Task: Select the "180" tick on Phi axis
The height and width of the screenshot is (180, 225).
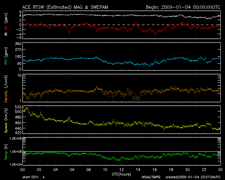Action: [18, 57]
